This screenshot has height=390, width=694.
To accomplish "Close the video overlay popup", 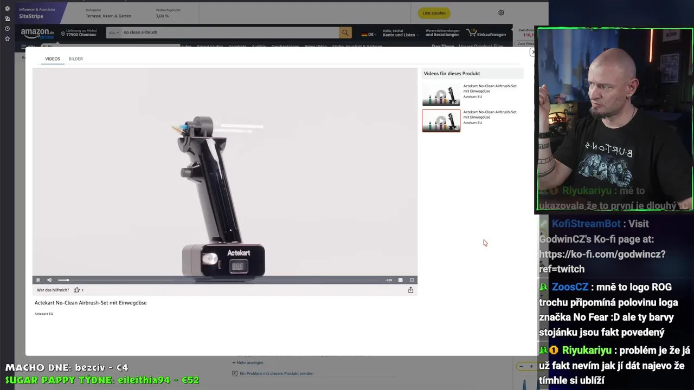I will point(532,52).
